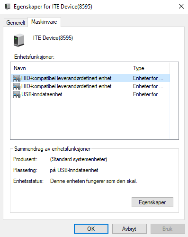
Task: Switch to the Generelt tab
Action: [x=16, y=23]
